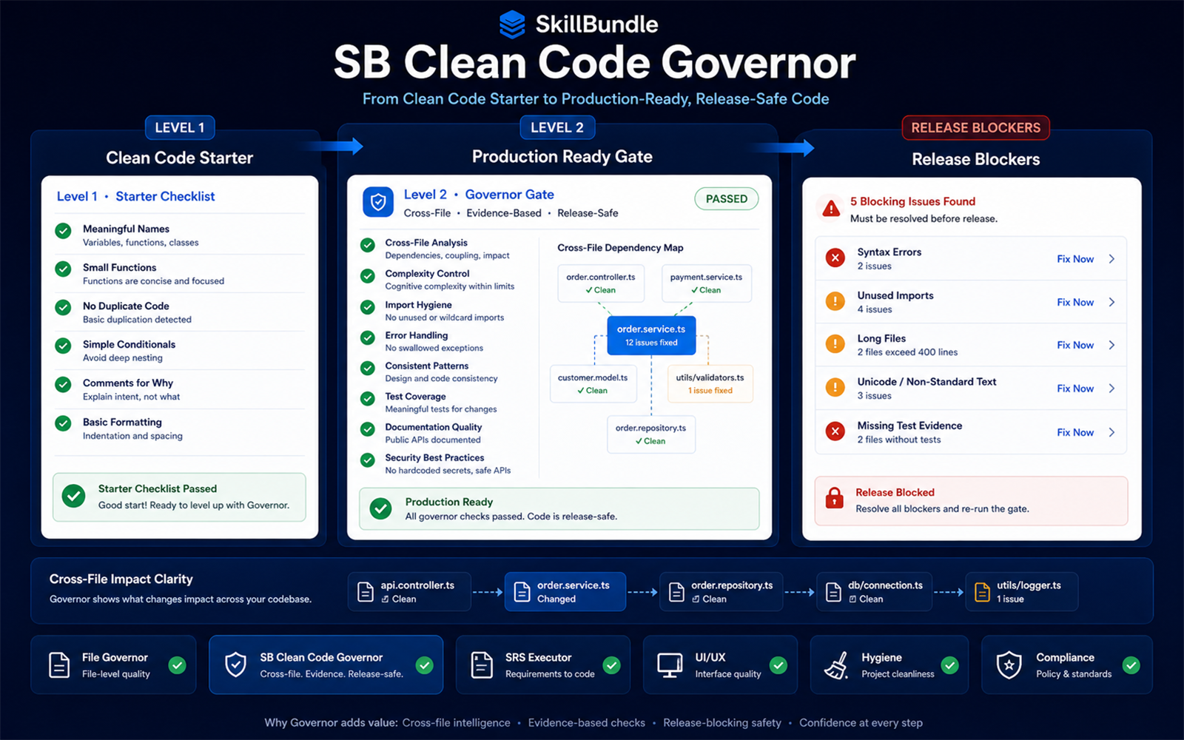
Task: Click Fix Now for Unicode / Non-Standard Text
Action: pyautogui.click(x=1075, y=388)
